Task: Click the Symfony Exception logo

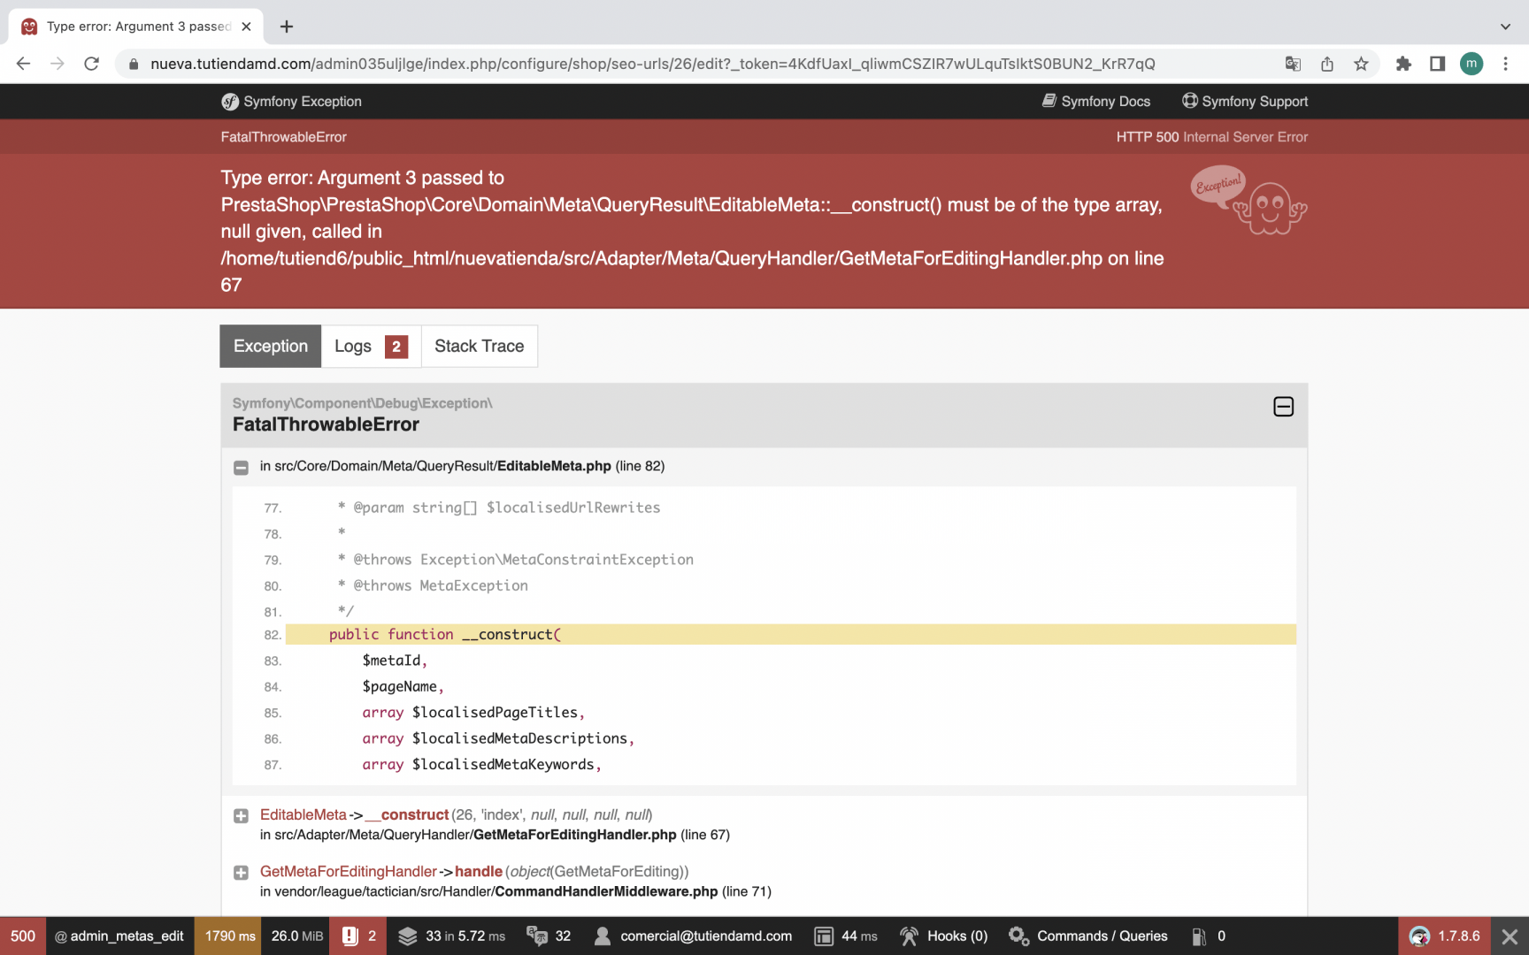Action: click(291, 102)
